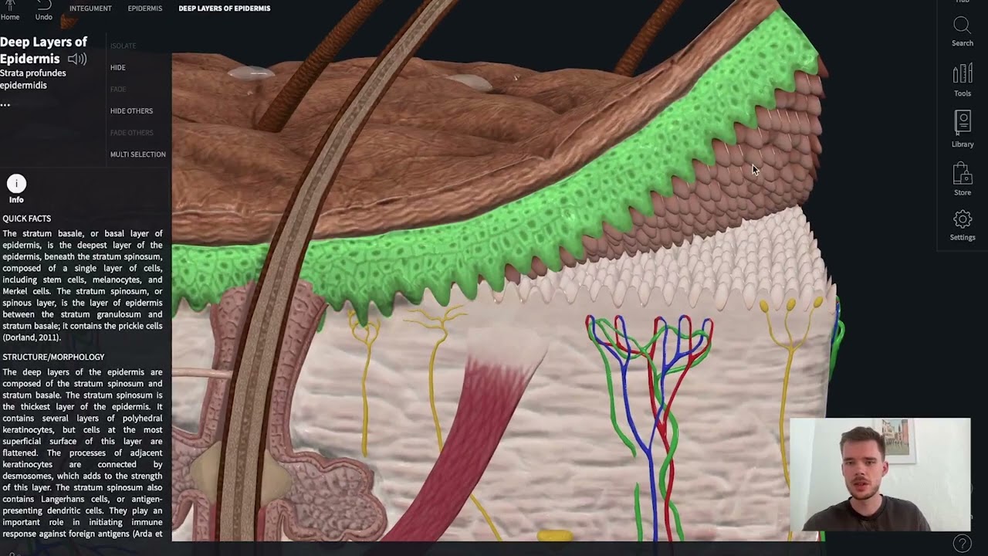Select DEEP LAYERS OF EPIDERMIS breadcrumb

(x=225, y=8)
